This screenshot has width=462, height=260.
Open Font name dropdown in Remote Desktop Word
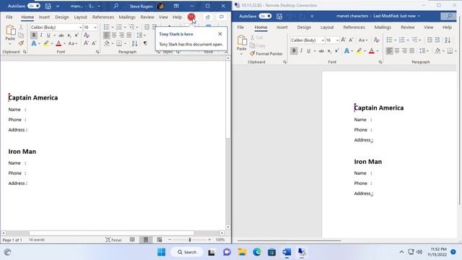(323, 40)
